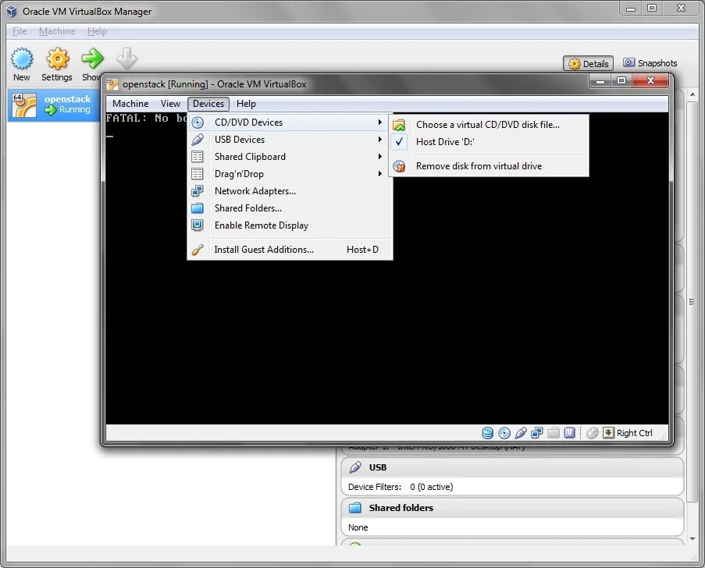Click the USB section icon in details
The width and height of the screenshot is (705, 568).
(x=355, y=467)
